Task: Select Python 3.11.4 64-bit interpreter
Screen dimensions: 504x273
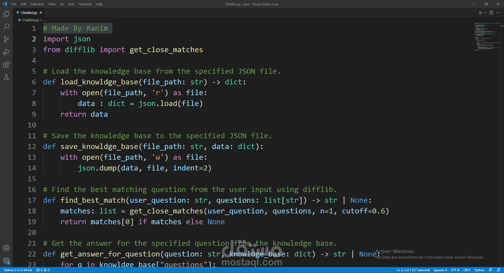Action: coord(18,270)
